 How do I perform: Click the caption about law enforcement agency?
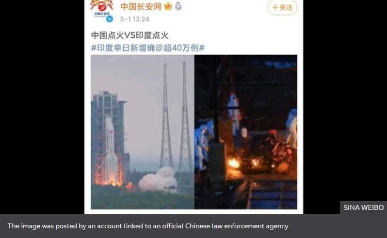coord(148,226)
